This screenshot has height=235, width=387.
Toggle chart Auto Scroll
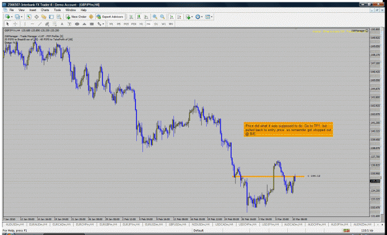click(x=172, y=17)
